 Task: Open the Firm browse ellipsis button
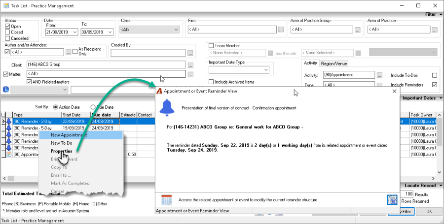281,30
